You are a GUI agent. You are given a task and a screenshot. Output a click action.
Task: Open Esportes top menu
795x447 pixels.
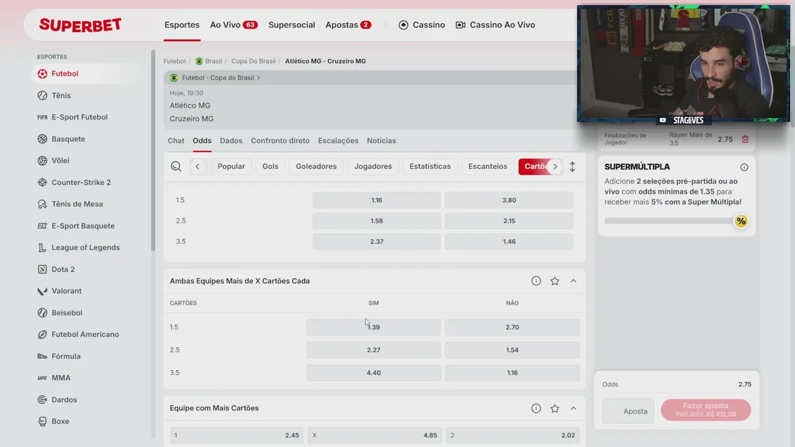(x=182, y=25)
